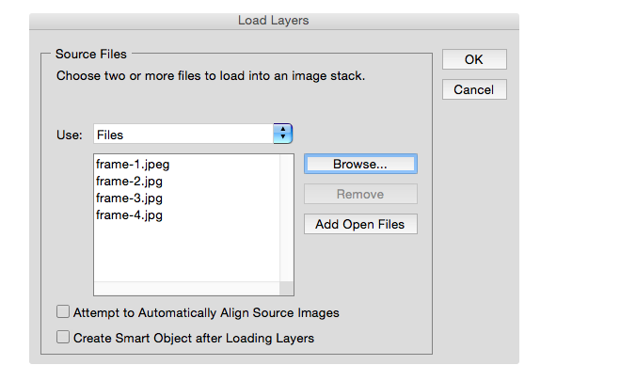Open the Use dropdown via its blue arrows
Screen dimensions: 620x381
[x=283, y=134]
